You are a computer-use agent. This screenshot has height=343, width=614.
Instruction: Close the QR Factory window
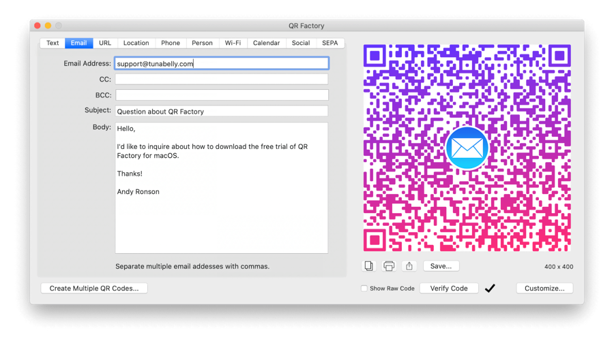click(38, 26)
